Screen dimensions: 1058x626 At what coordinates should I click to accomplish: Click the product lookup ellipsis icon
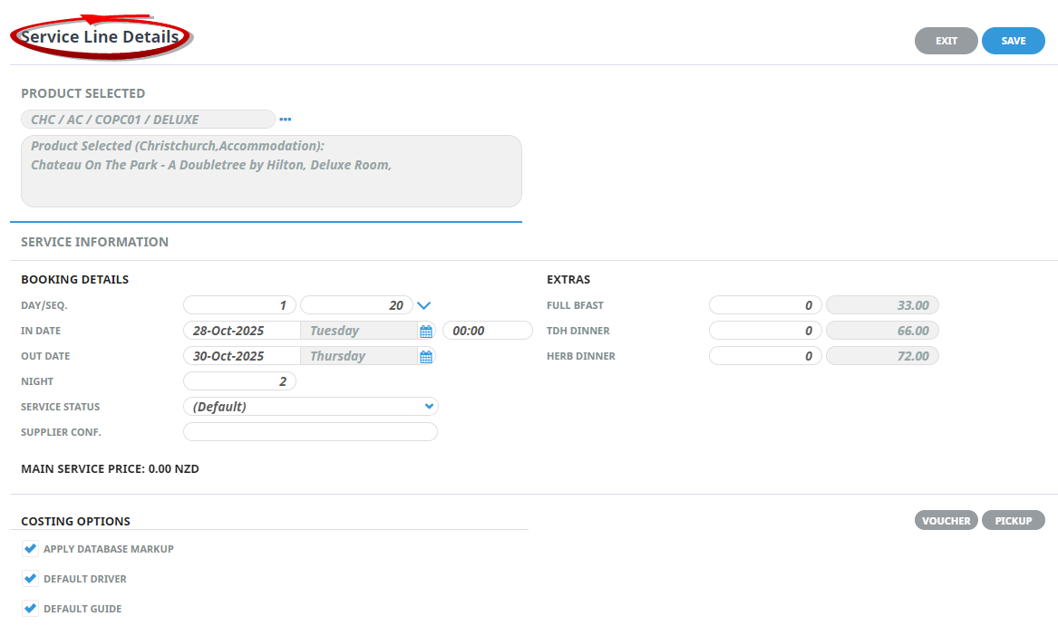[x=285, y=120]
